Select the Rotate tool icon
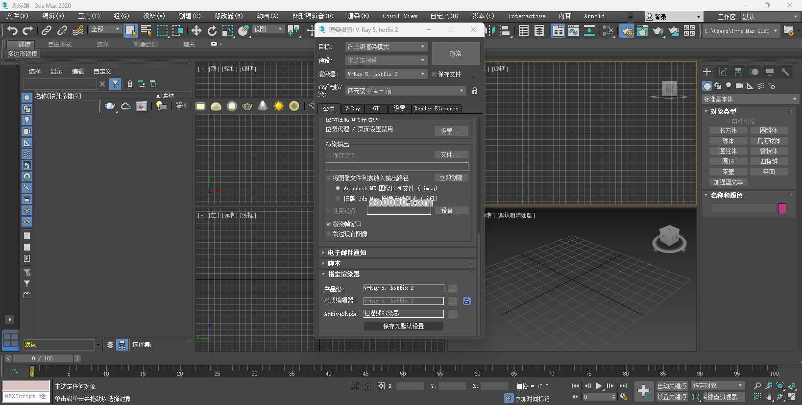 point(212,30)
